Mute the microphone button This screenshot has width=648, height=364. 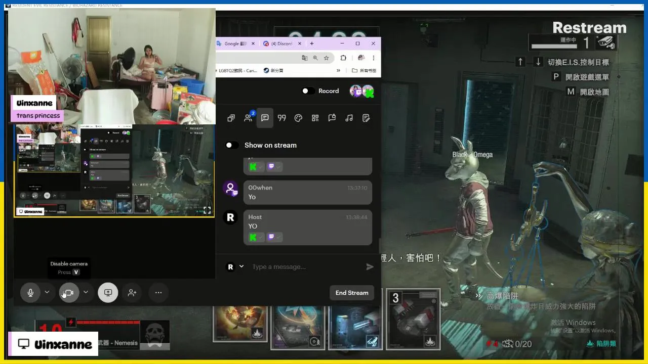click(30, 292)
